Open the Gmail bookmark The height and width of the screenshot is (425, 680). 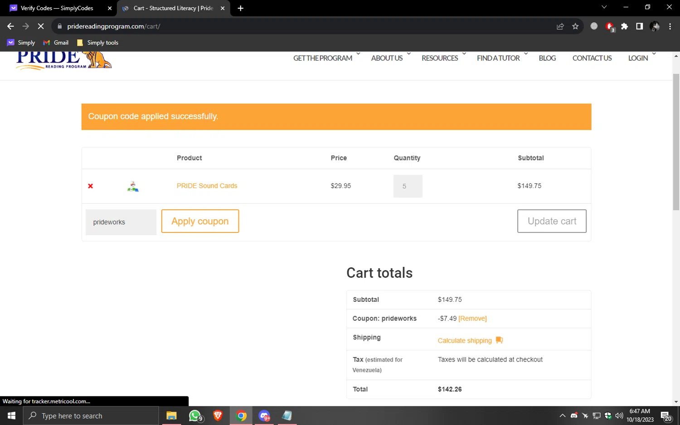pos(56,43)
